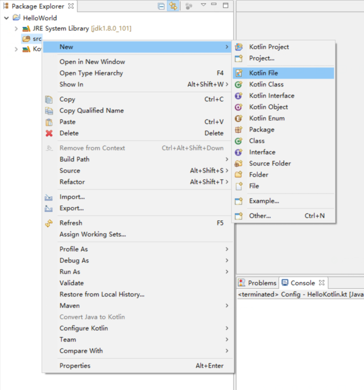Click the Project... wizard icon

point(239,58)
